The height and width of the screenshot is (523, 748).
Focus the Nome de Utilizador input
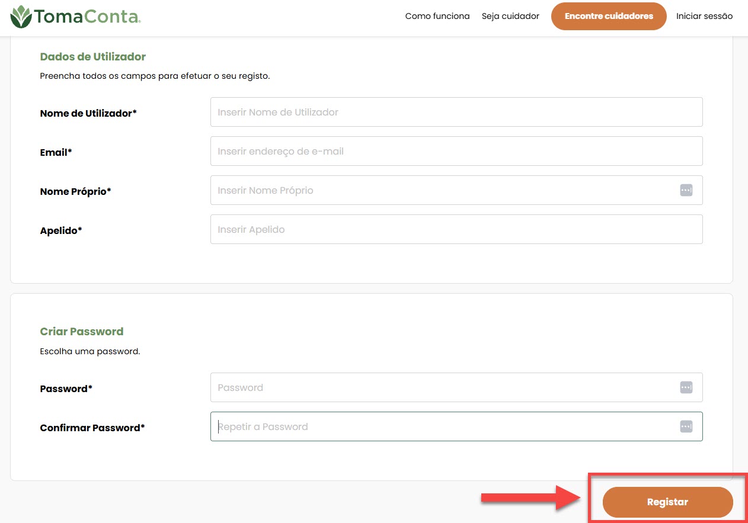pos(456,112)
